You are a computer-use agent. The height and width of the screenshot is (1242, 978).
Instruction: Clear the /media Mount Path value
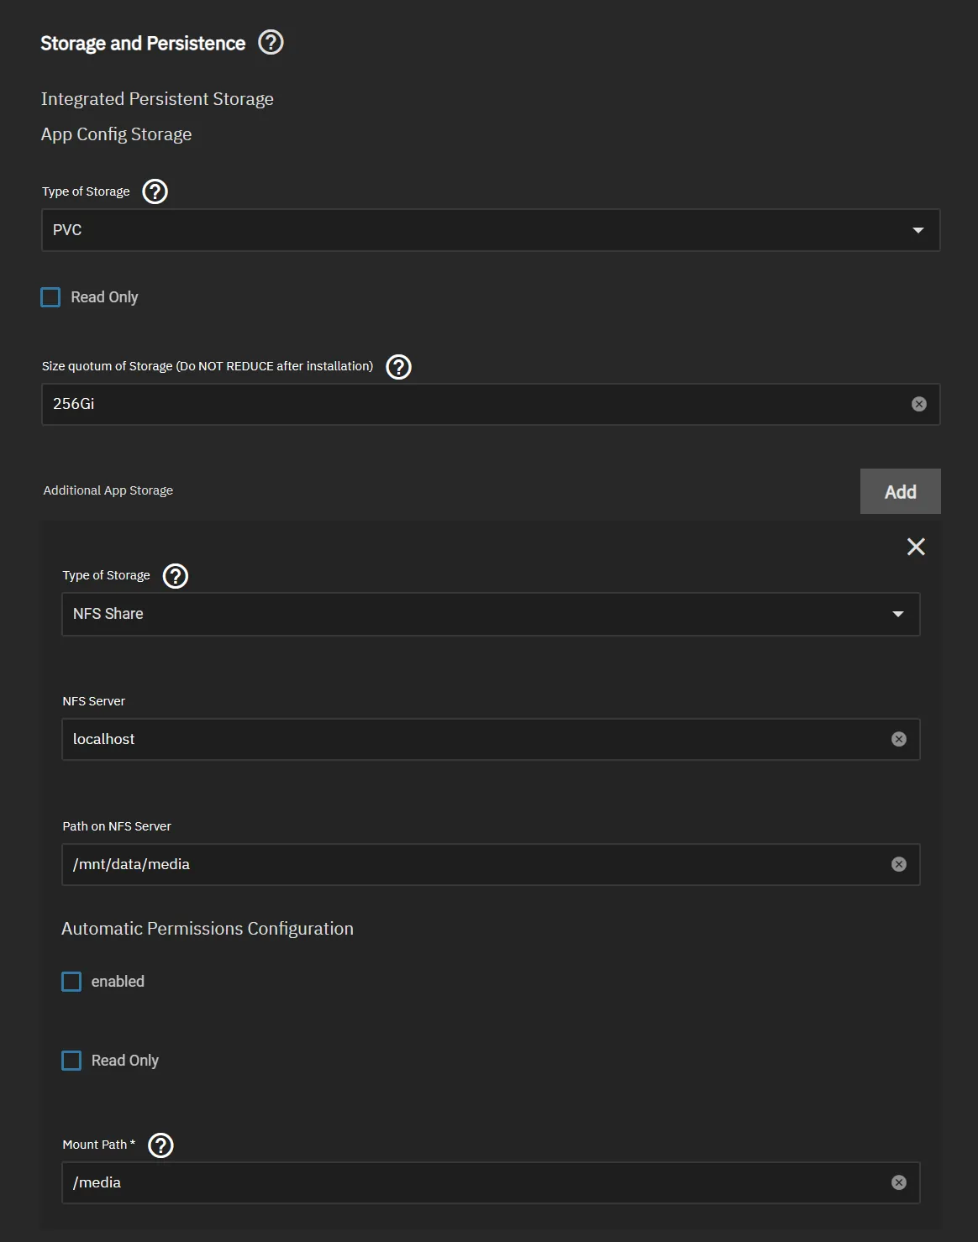899,1182
